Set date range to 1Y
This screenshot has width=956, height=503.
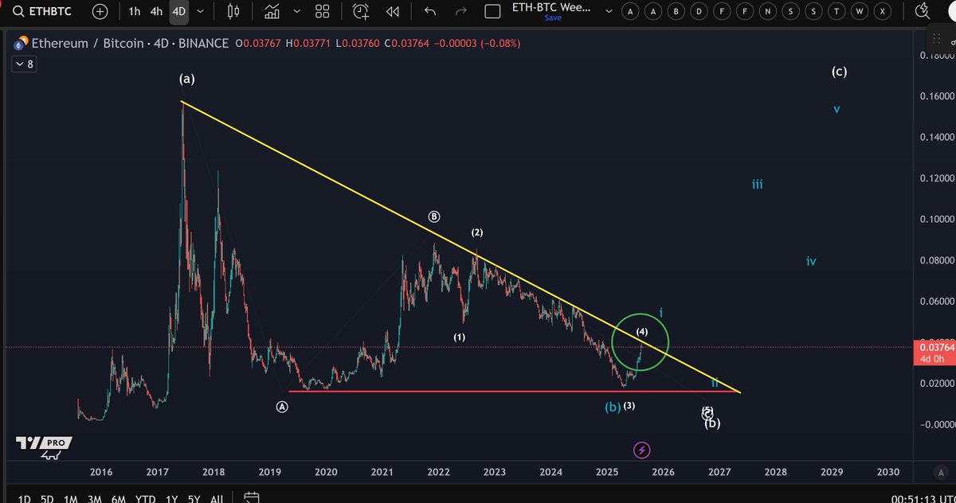(171, 498)
